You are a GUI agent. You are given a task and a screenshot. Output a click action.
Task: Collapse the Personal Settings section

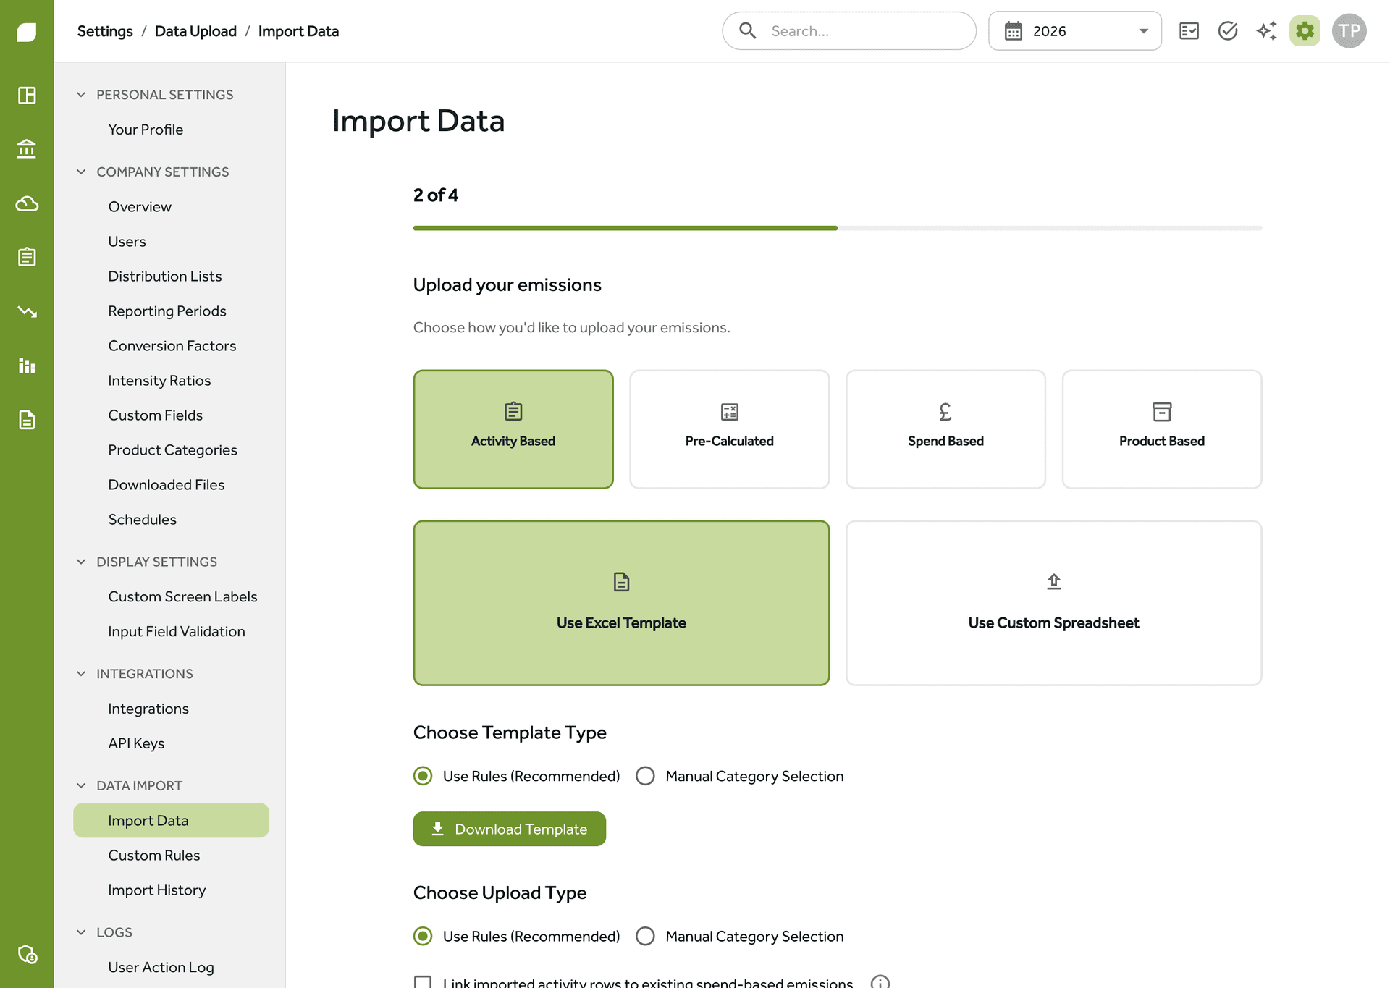(81, 95)
